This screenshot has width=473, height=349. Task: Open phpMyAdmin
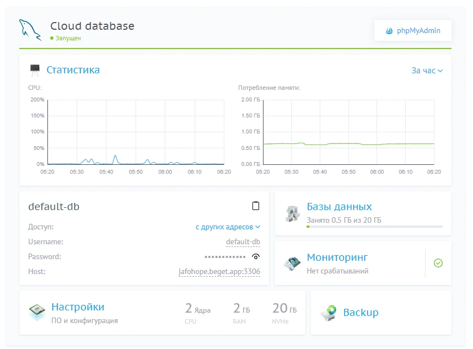point(412,30)
